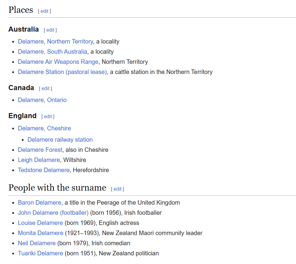Viewport: 296px width, 264px height.
Task: Click the Delamere Forest link
Action: coord(40,150)
